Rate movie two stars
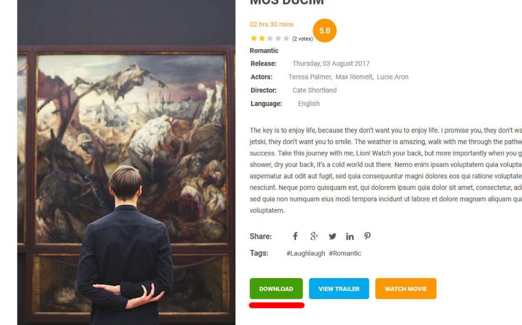Screen dimensions: 522x325 [262, 38]
